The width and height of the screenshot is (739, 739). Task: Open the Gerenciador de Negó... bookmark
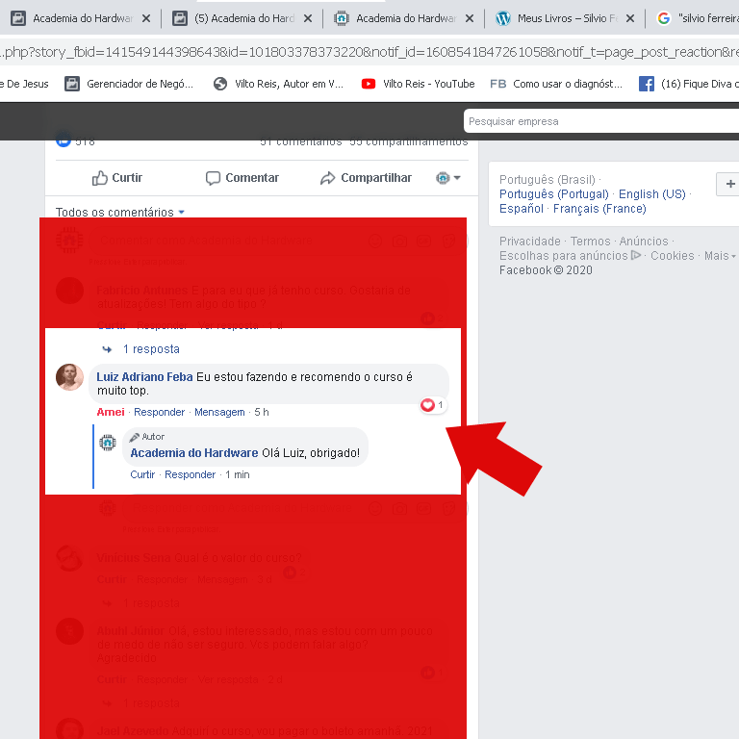(x=129, y=84)
